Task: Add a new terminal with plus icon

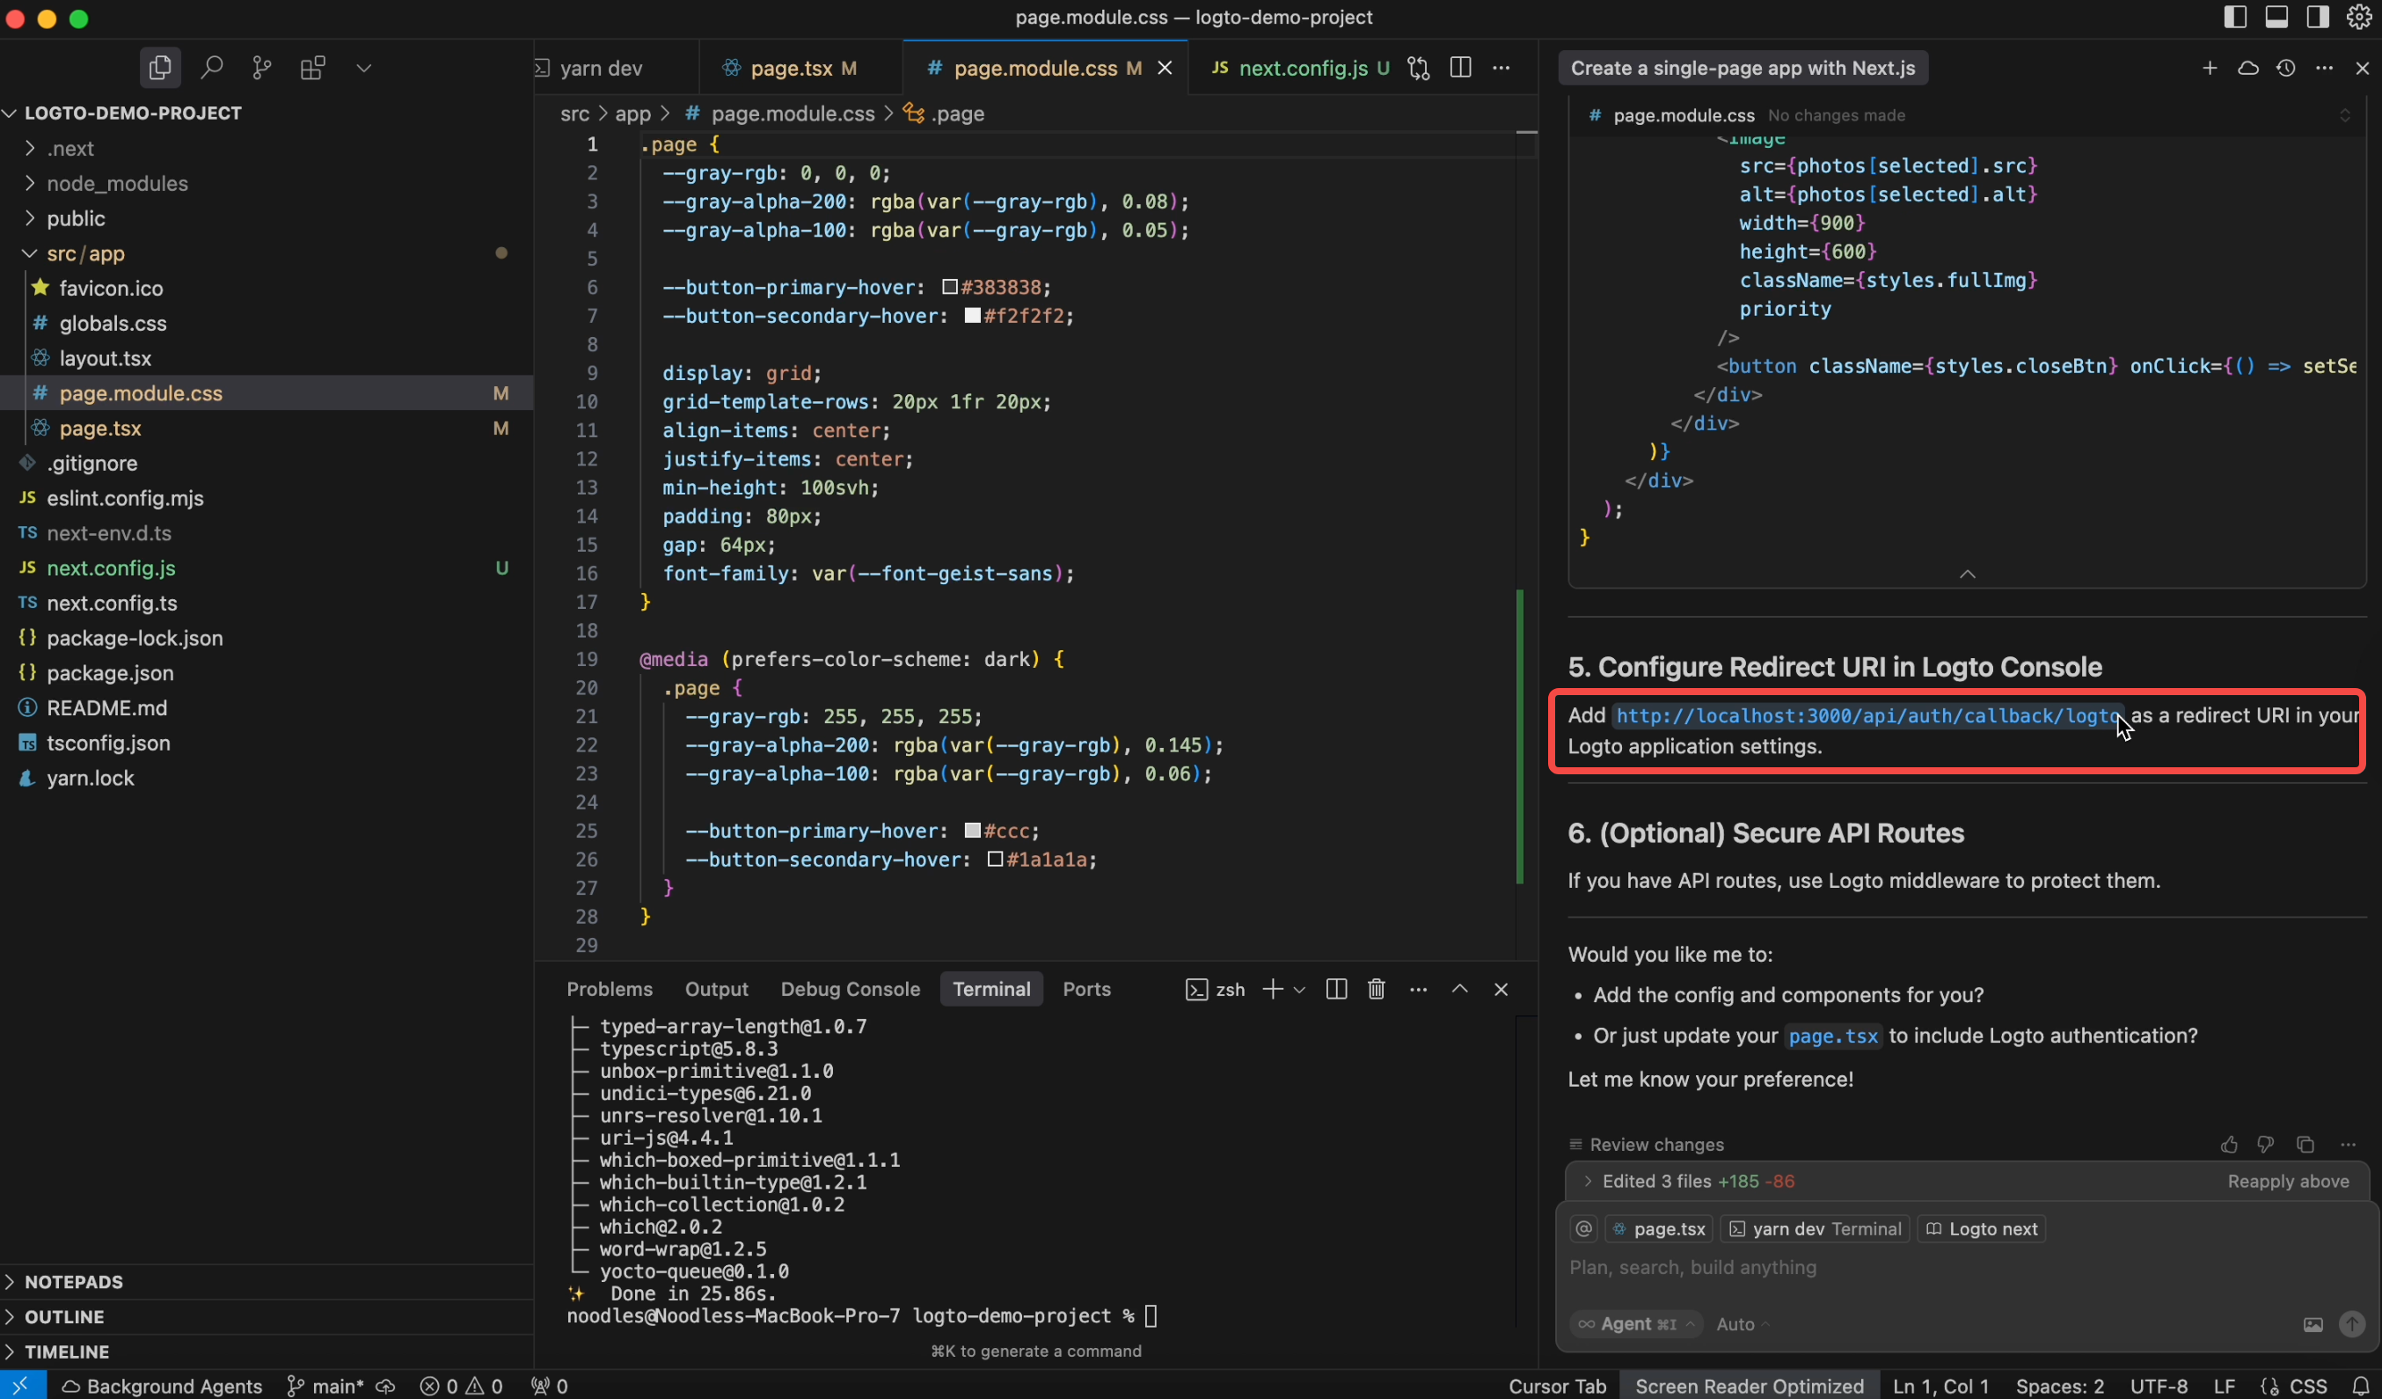Action: coord(1273,989)
